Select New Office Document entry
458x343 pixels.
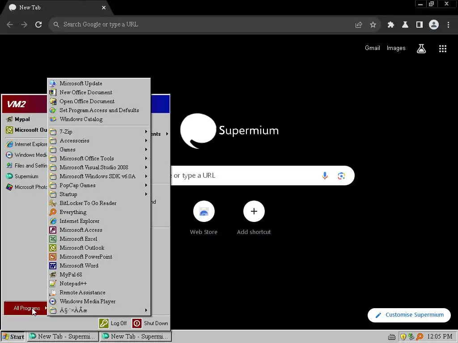99,92
